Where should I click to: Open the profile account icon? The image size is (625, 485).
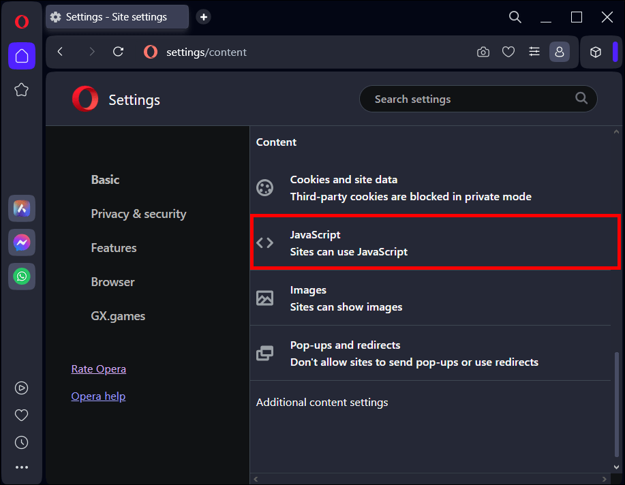pyautogui.click(x=560, y=52)
